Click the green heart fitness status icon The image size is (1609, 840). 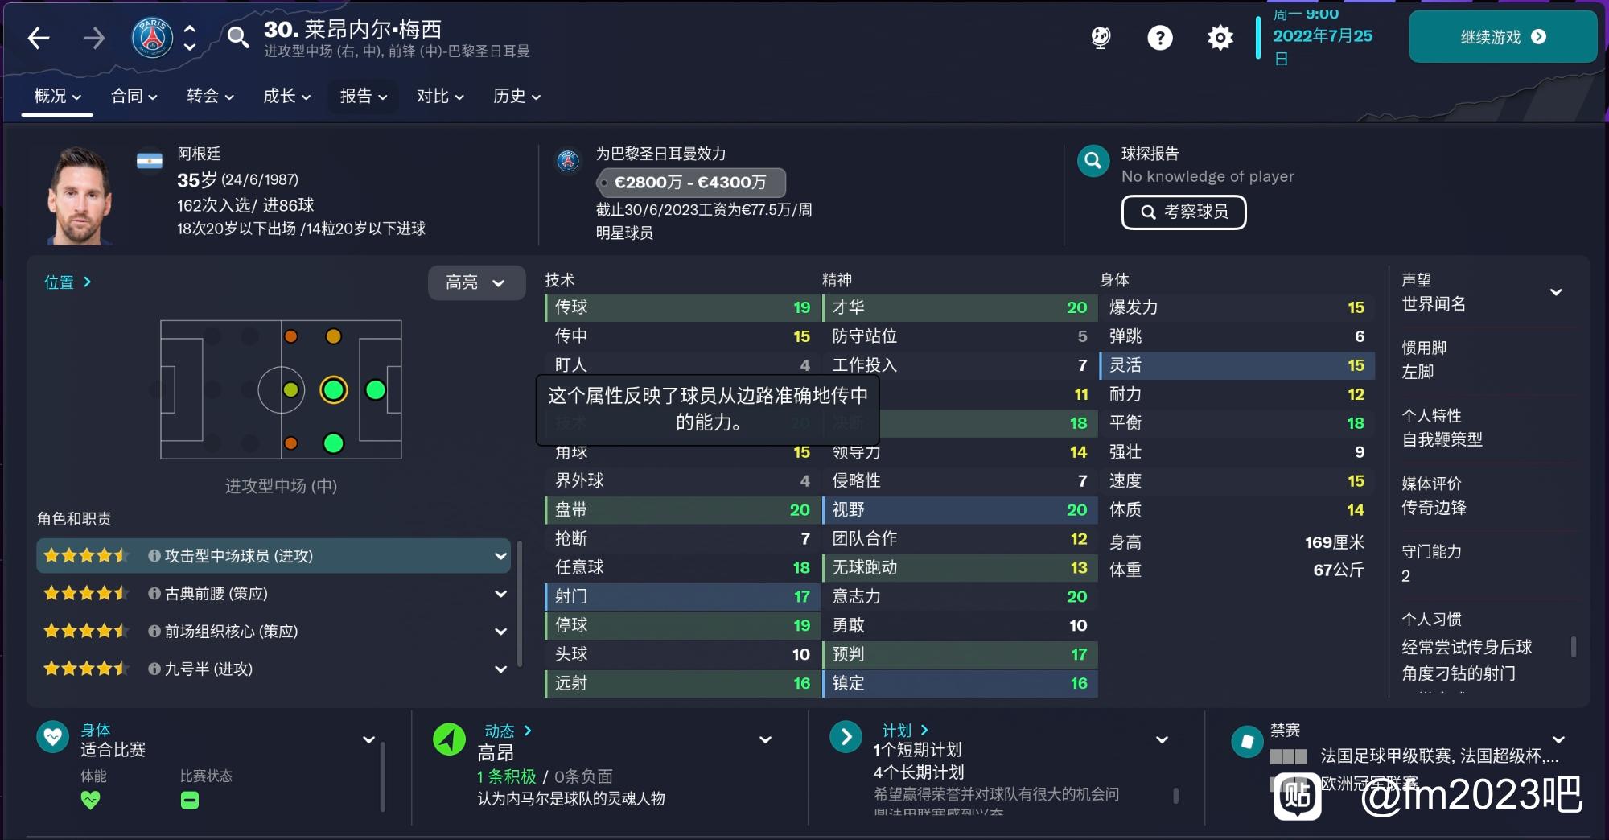pyautogui.click(x=91, y=801)
